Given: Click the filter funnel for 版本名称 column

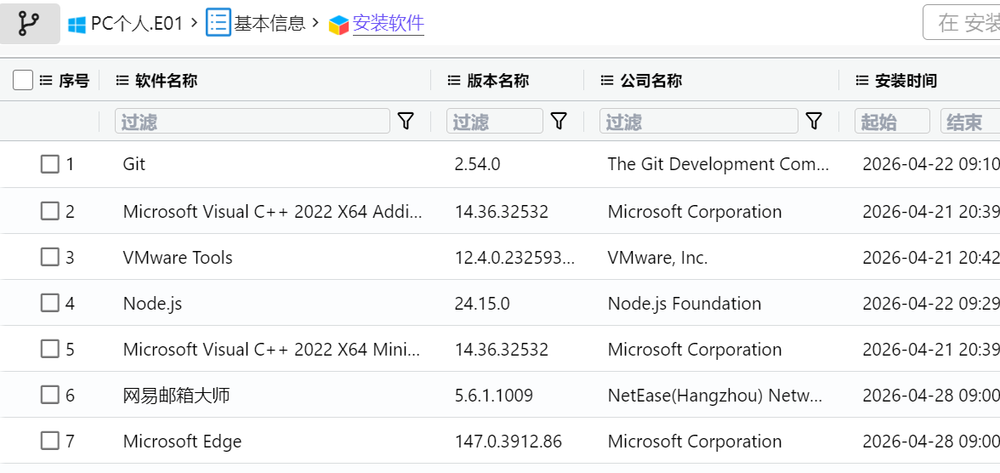Looking at the screenshot, I should point(559,121).
